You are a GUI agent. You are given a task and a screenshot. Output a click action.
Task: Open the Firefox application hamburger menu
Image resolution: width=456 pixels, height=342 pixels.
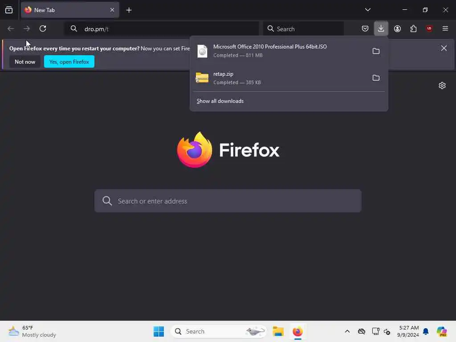tap(445, 28)
